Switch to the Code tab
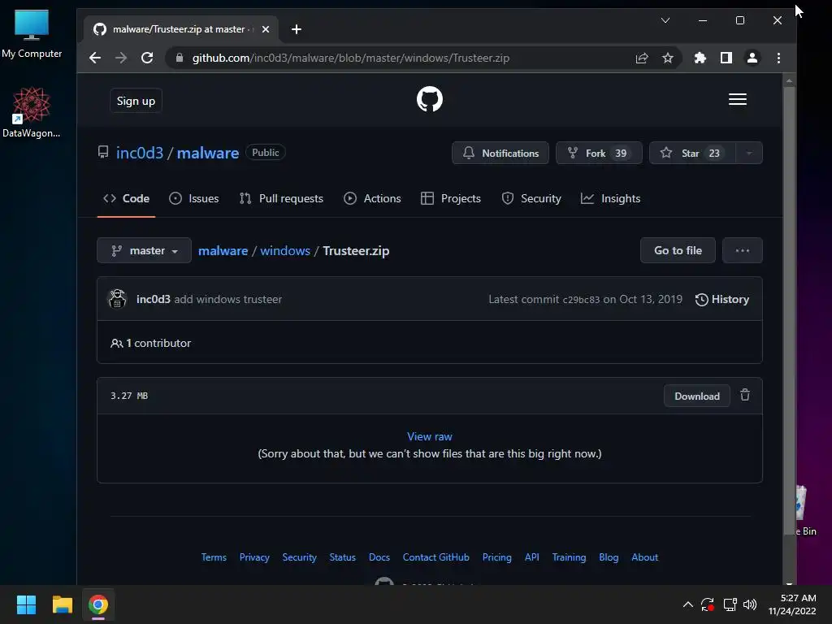 (126, 198)
